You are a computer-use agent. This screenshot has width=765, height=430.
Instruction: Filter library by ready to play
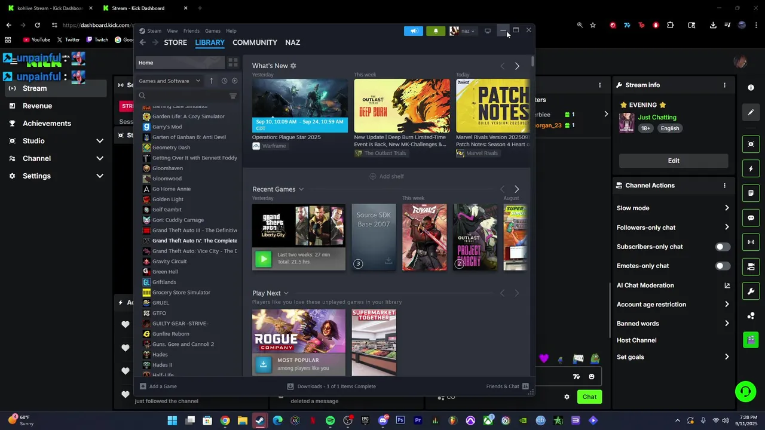234,81
